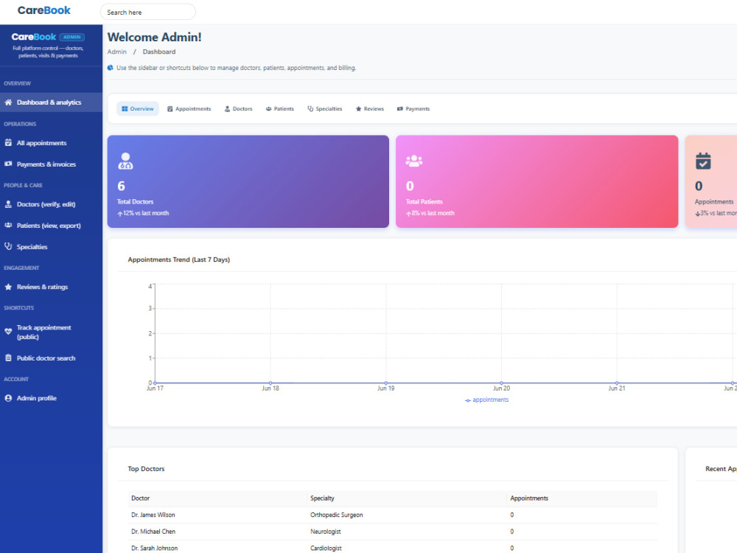Open Patients (view, export) page
The image size is (737, 553).
52,225
